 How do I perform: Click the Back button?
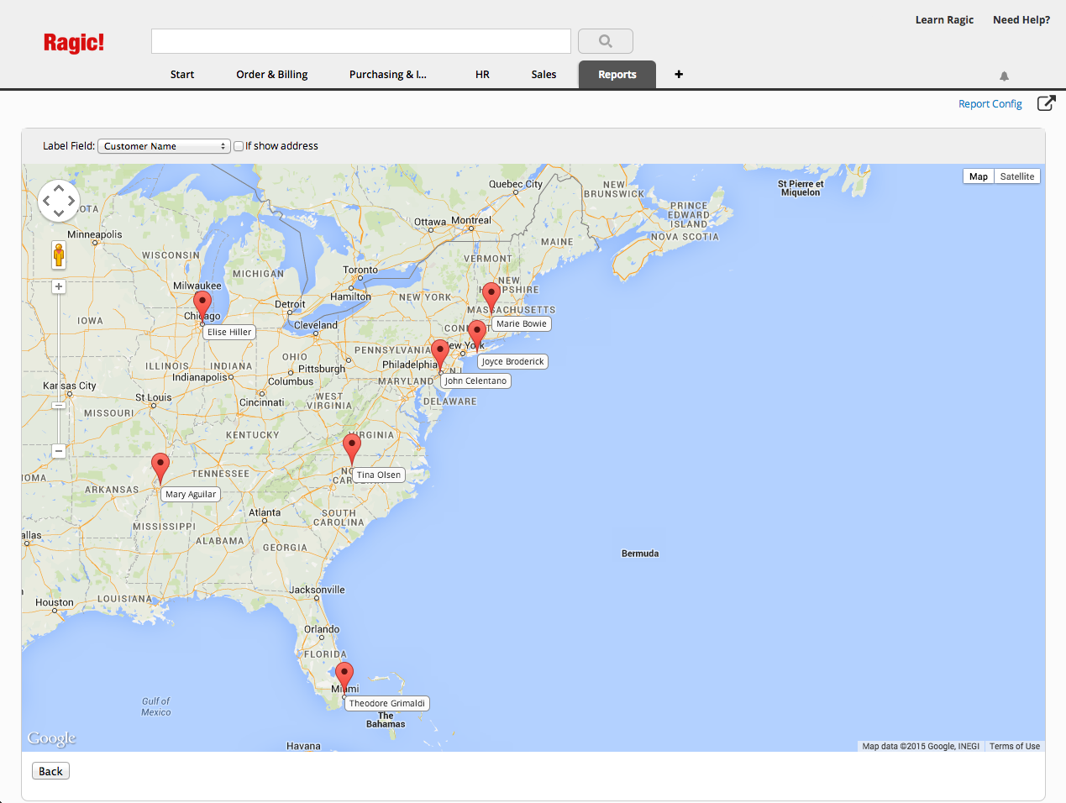click(50, 771)
